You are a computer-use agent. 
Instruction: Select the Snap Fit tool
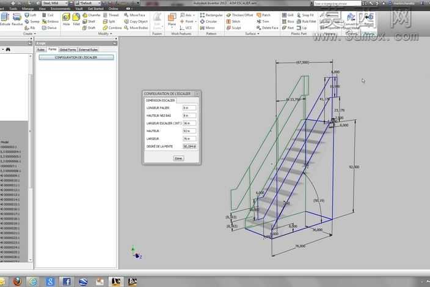tap(305, 15)
